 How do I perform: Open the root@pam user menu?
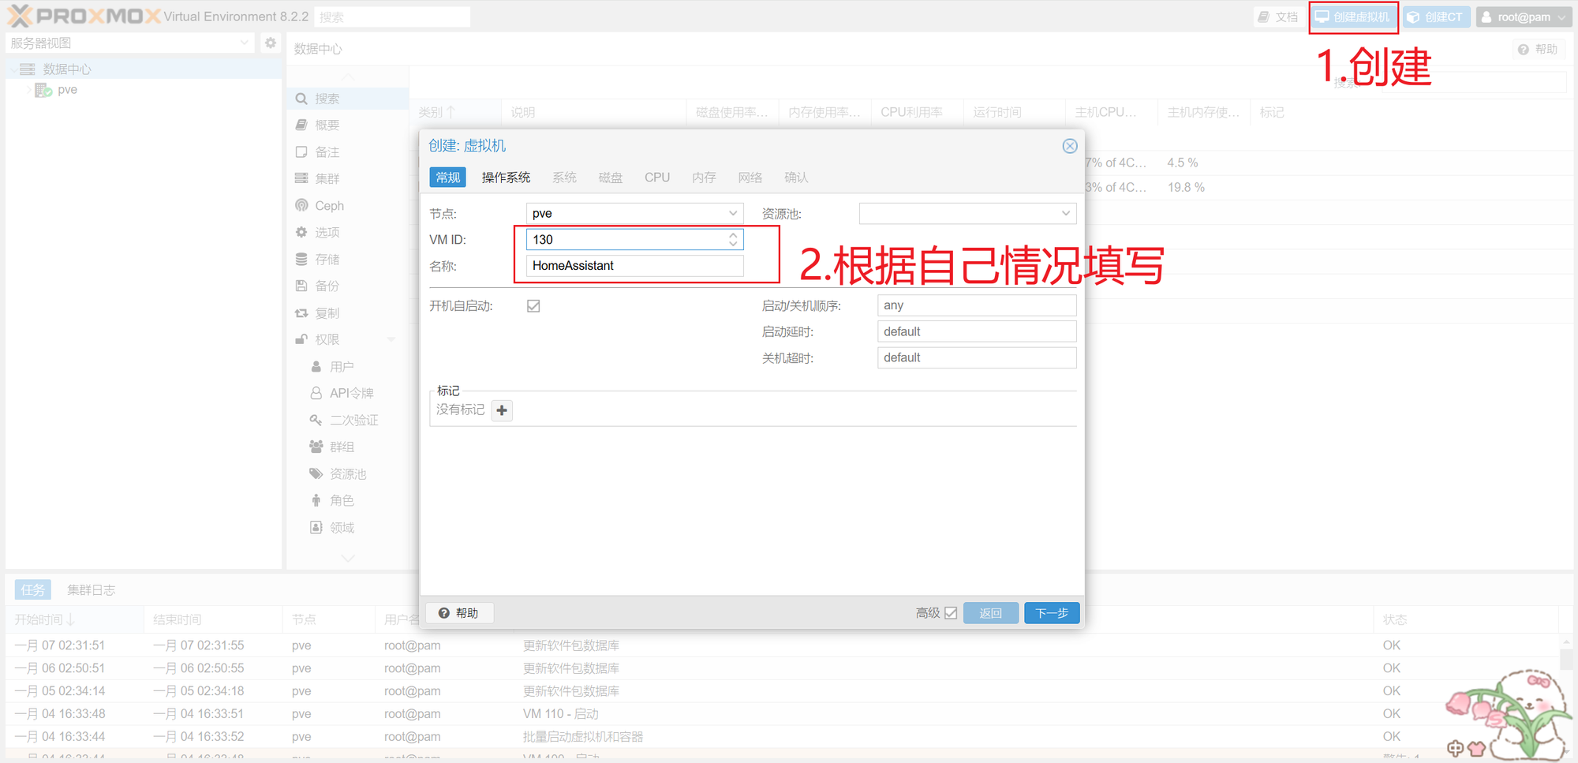tap(1523, 17)
